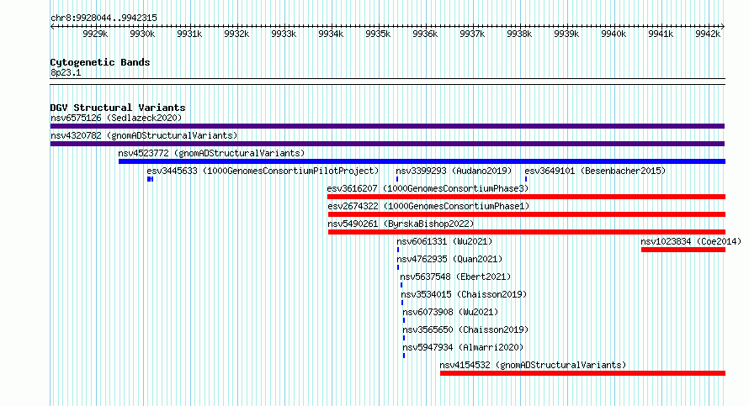Select the red nsv1023834 variant bar
The height and width of the screenshot is (406, 749).
point(683,250)
